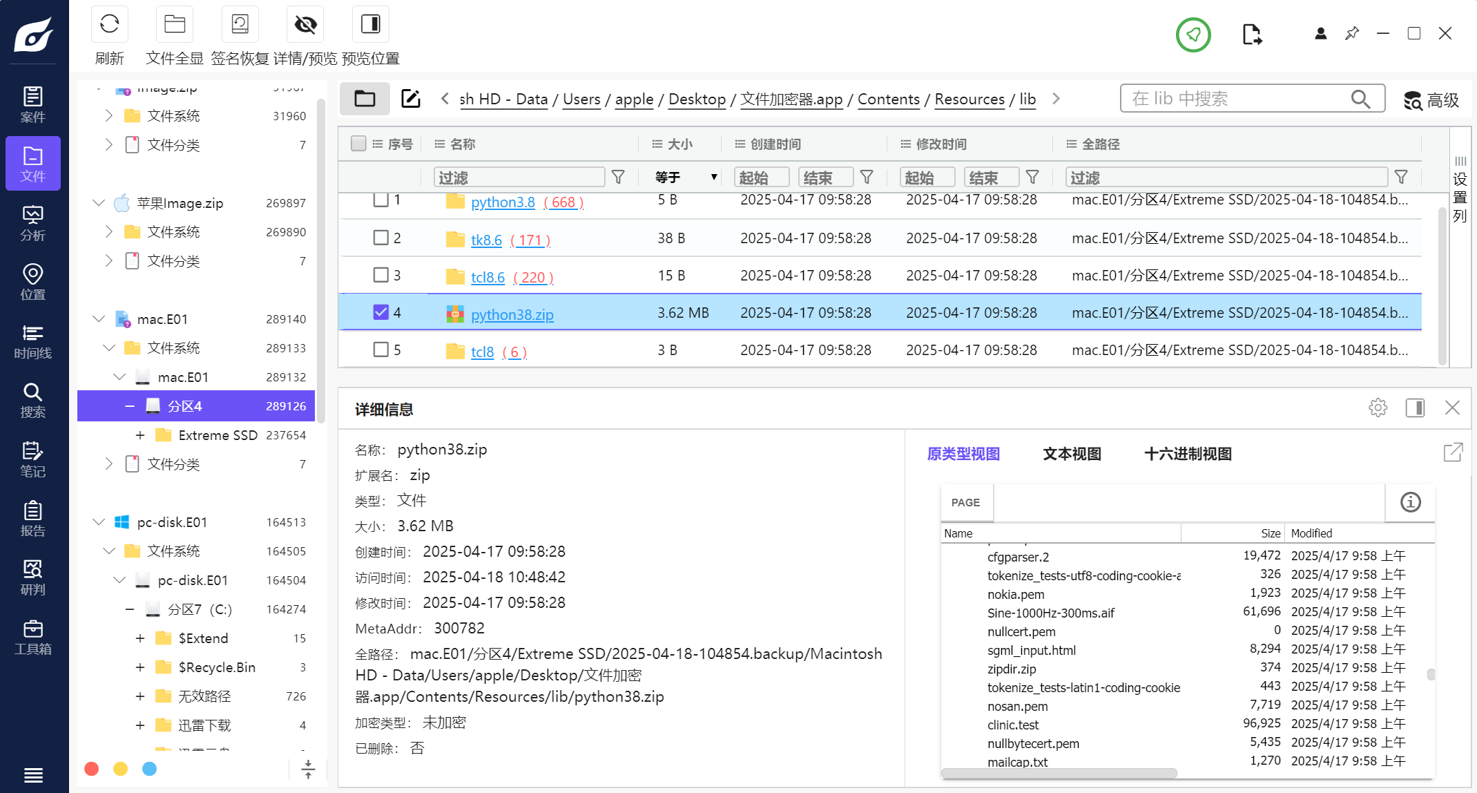The image size is (1477, 793).
Task: Open the 研判 sidebar section
Action: point(33,577)
